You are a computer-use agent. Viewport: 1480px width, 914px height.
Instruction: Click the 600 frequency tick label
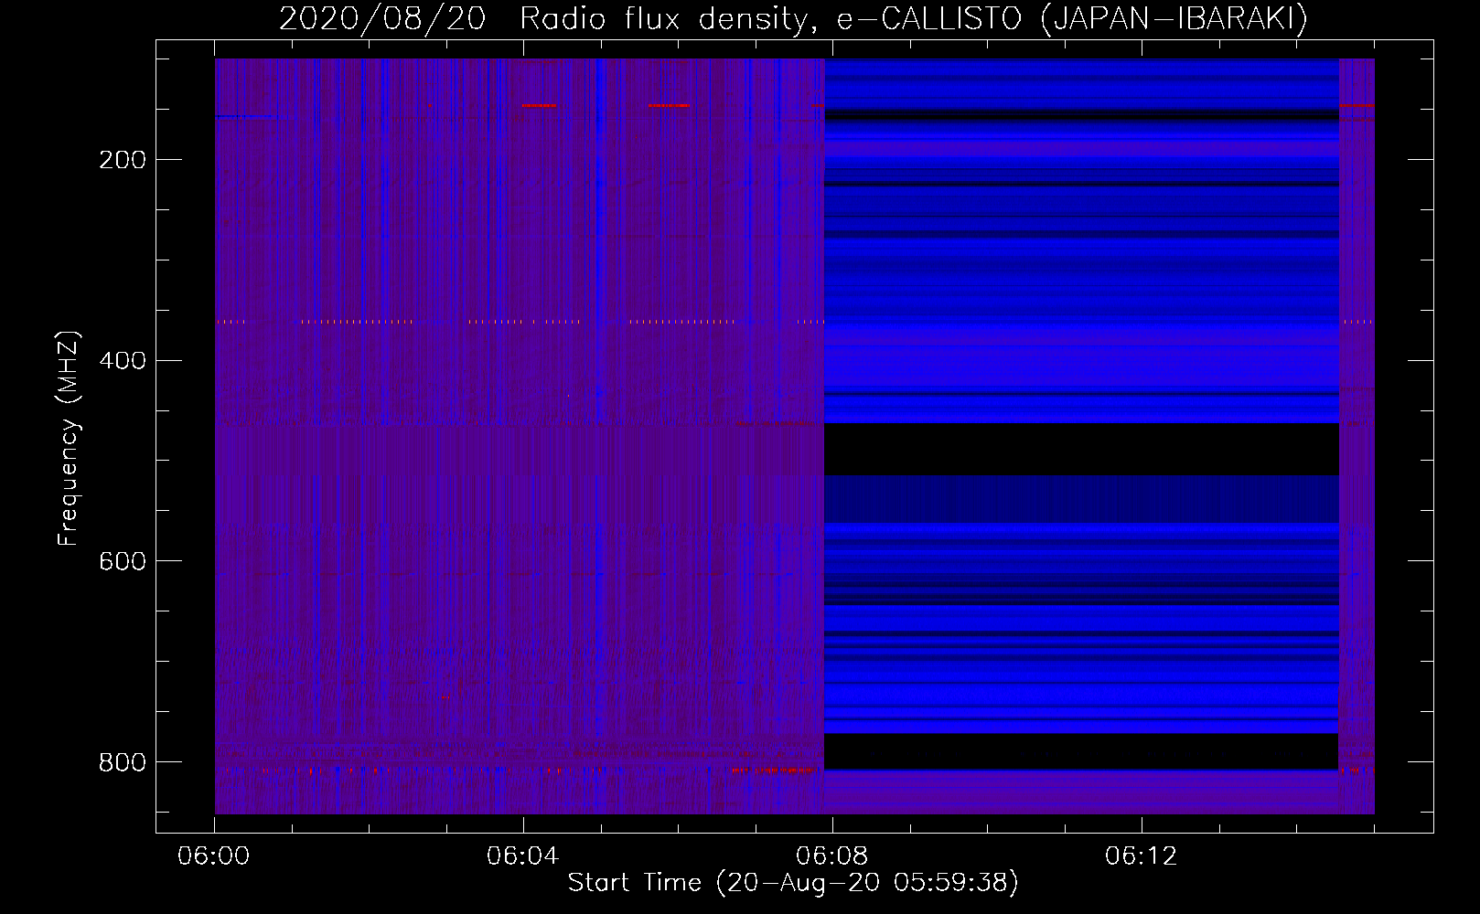[x=123, y=561]
